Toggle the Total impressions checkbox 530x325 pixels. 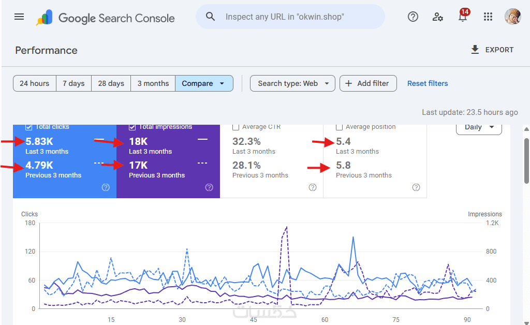point(132,127)
